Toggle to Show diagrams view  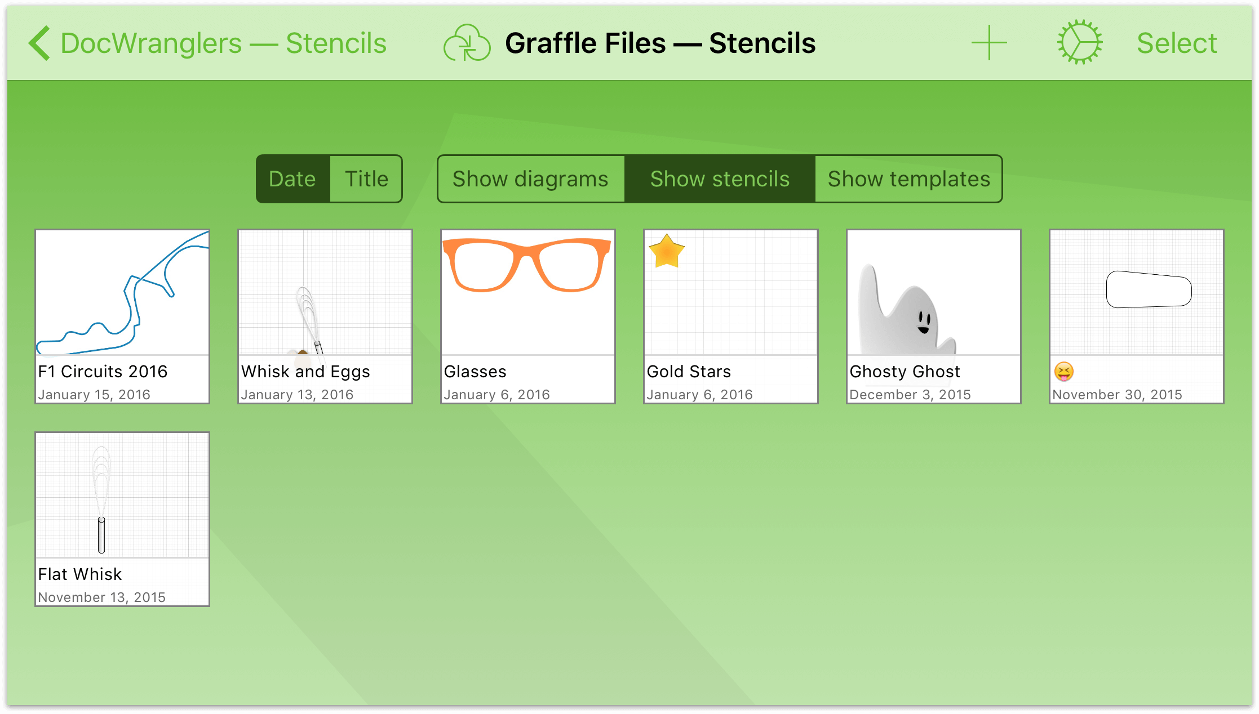pyautogui.click(x=529, y=179)
